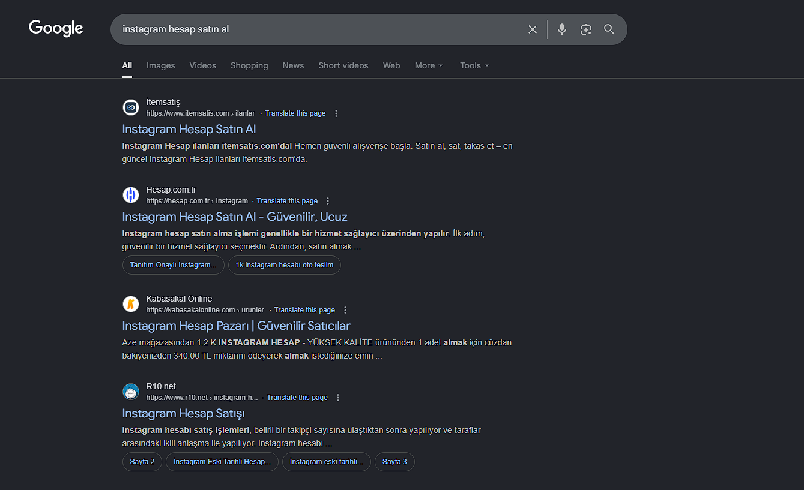Switch to the News tab
The width and height of the screenshot is (804, 490).
(293, 65)
